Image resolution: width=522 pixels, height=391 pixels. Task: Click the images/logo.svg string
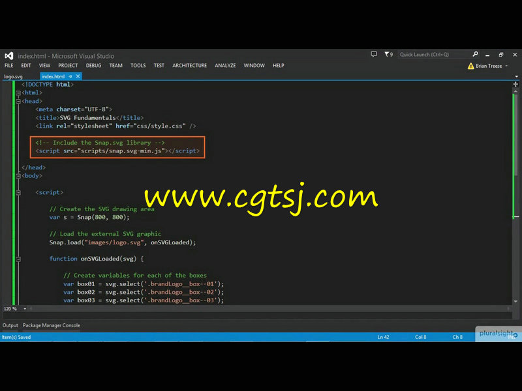point(114,242)
